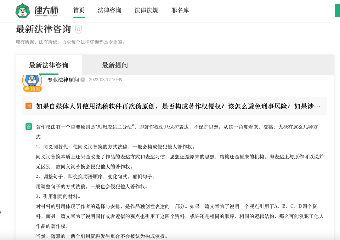Open the 罪名库 navigation menu
The height and width of the screenshot is (240, 340).
[x=180, y=10]
